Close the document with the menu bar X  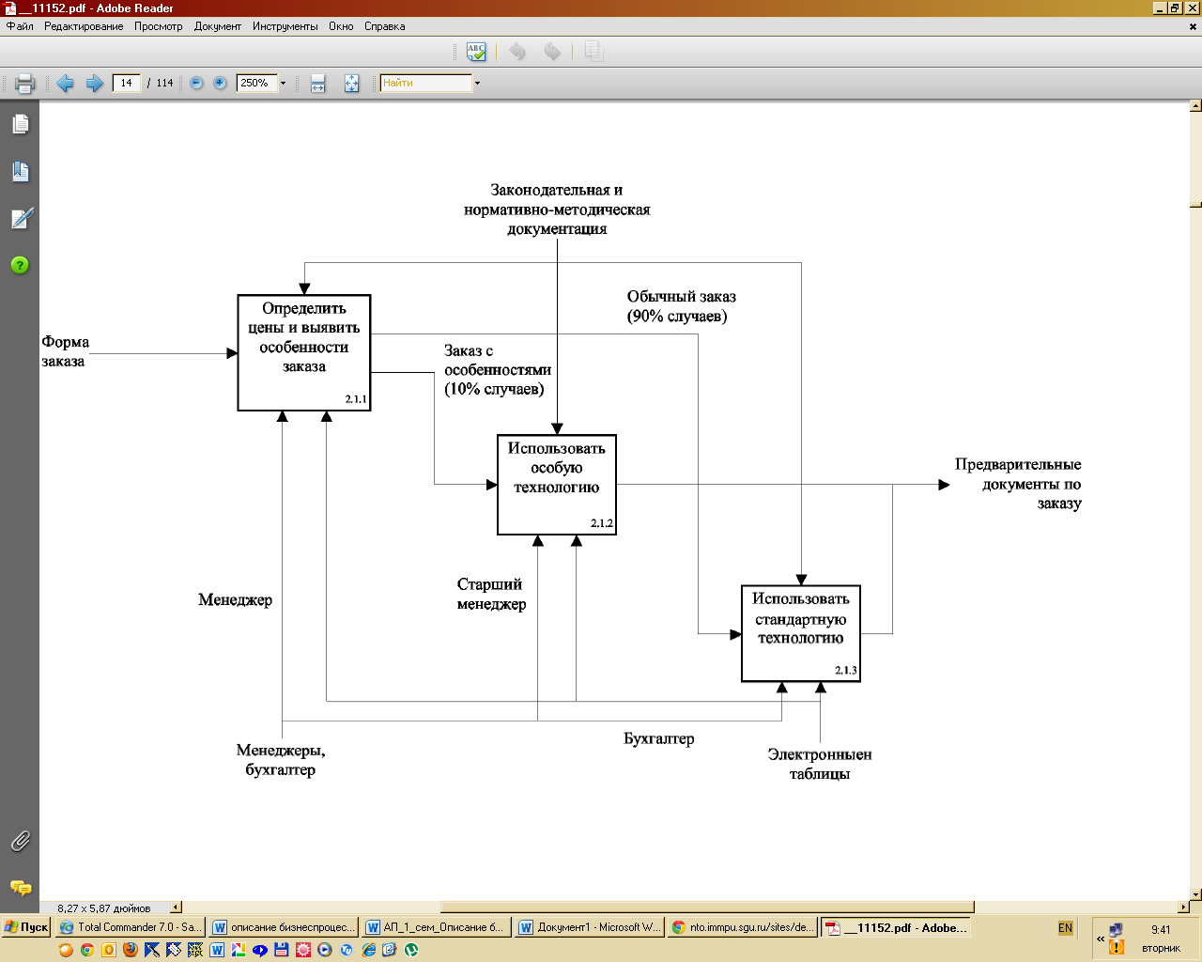click(x=1193, y=26)
